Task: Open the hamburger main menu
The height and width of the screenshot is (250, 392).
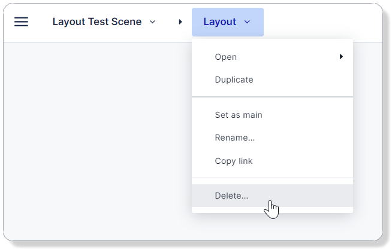Action: click(21, 22)
